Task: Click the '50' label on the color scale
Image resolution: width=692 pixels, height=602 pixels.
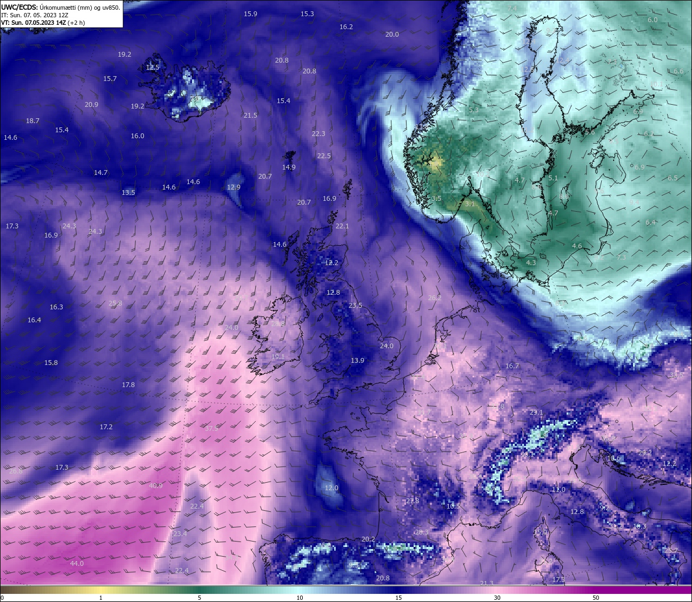Action: point(596,598)
